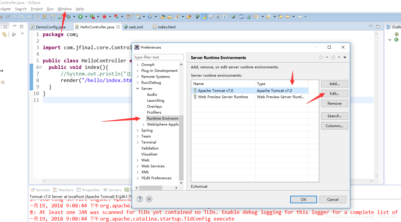Click Preferences page back arrow

click(x=321, y=57)
